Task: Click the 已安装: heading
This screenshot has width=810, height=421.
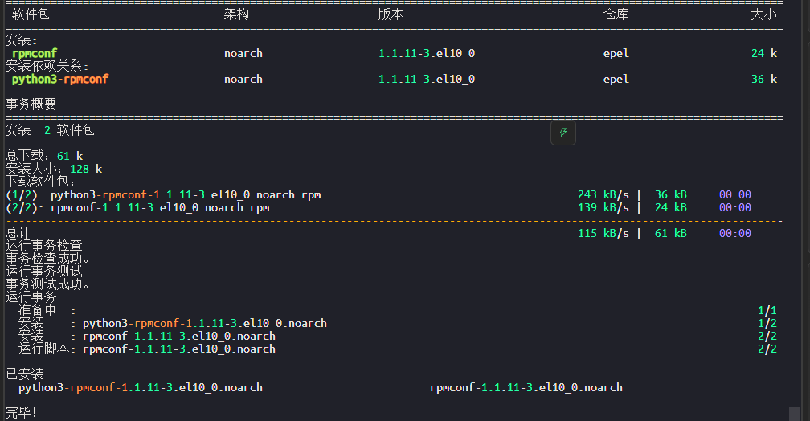Action: tap(28, 374)
